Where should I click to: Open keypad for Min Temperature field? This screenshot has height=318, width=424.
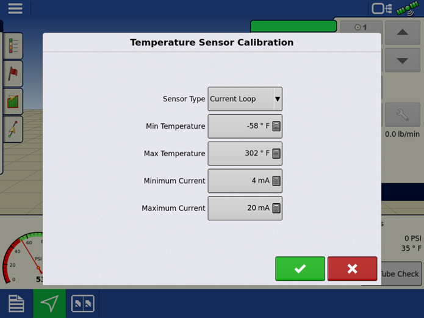pos(276,126)
